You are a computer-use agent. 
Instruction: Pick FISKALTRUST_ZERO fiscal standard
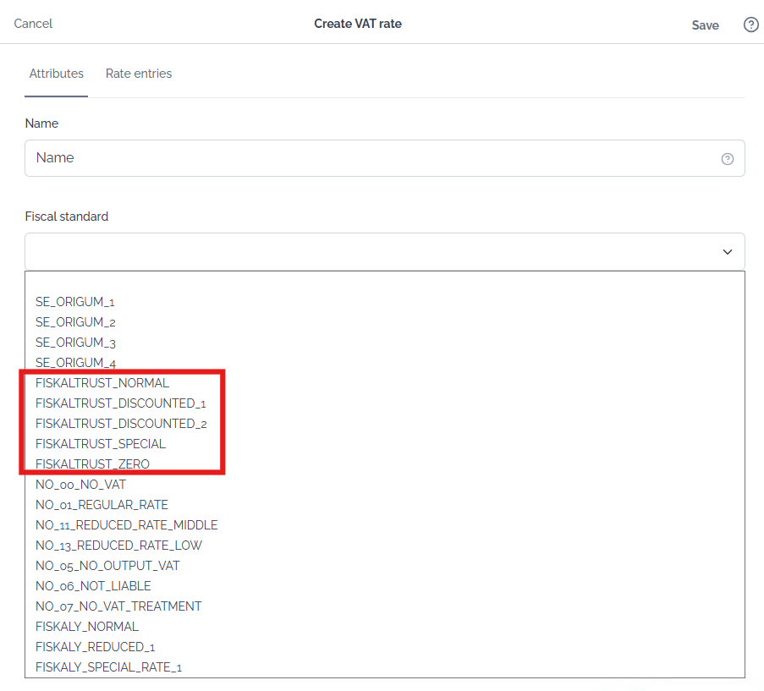[384, 464]
